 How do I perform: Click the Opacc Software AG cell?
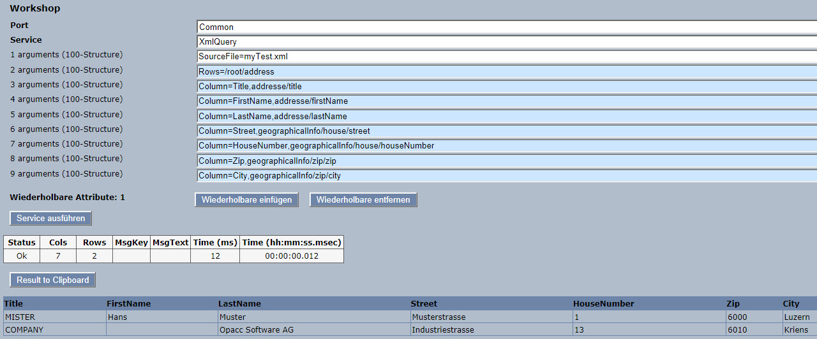(x=313, y=329)
